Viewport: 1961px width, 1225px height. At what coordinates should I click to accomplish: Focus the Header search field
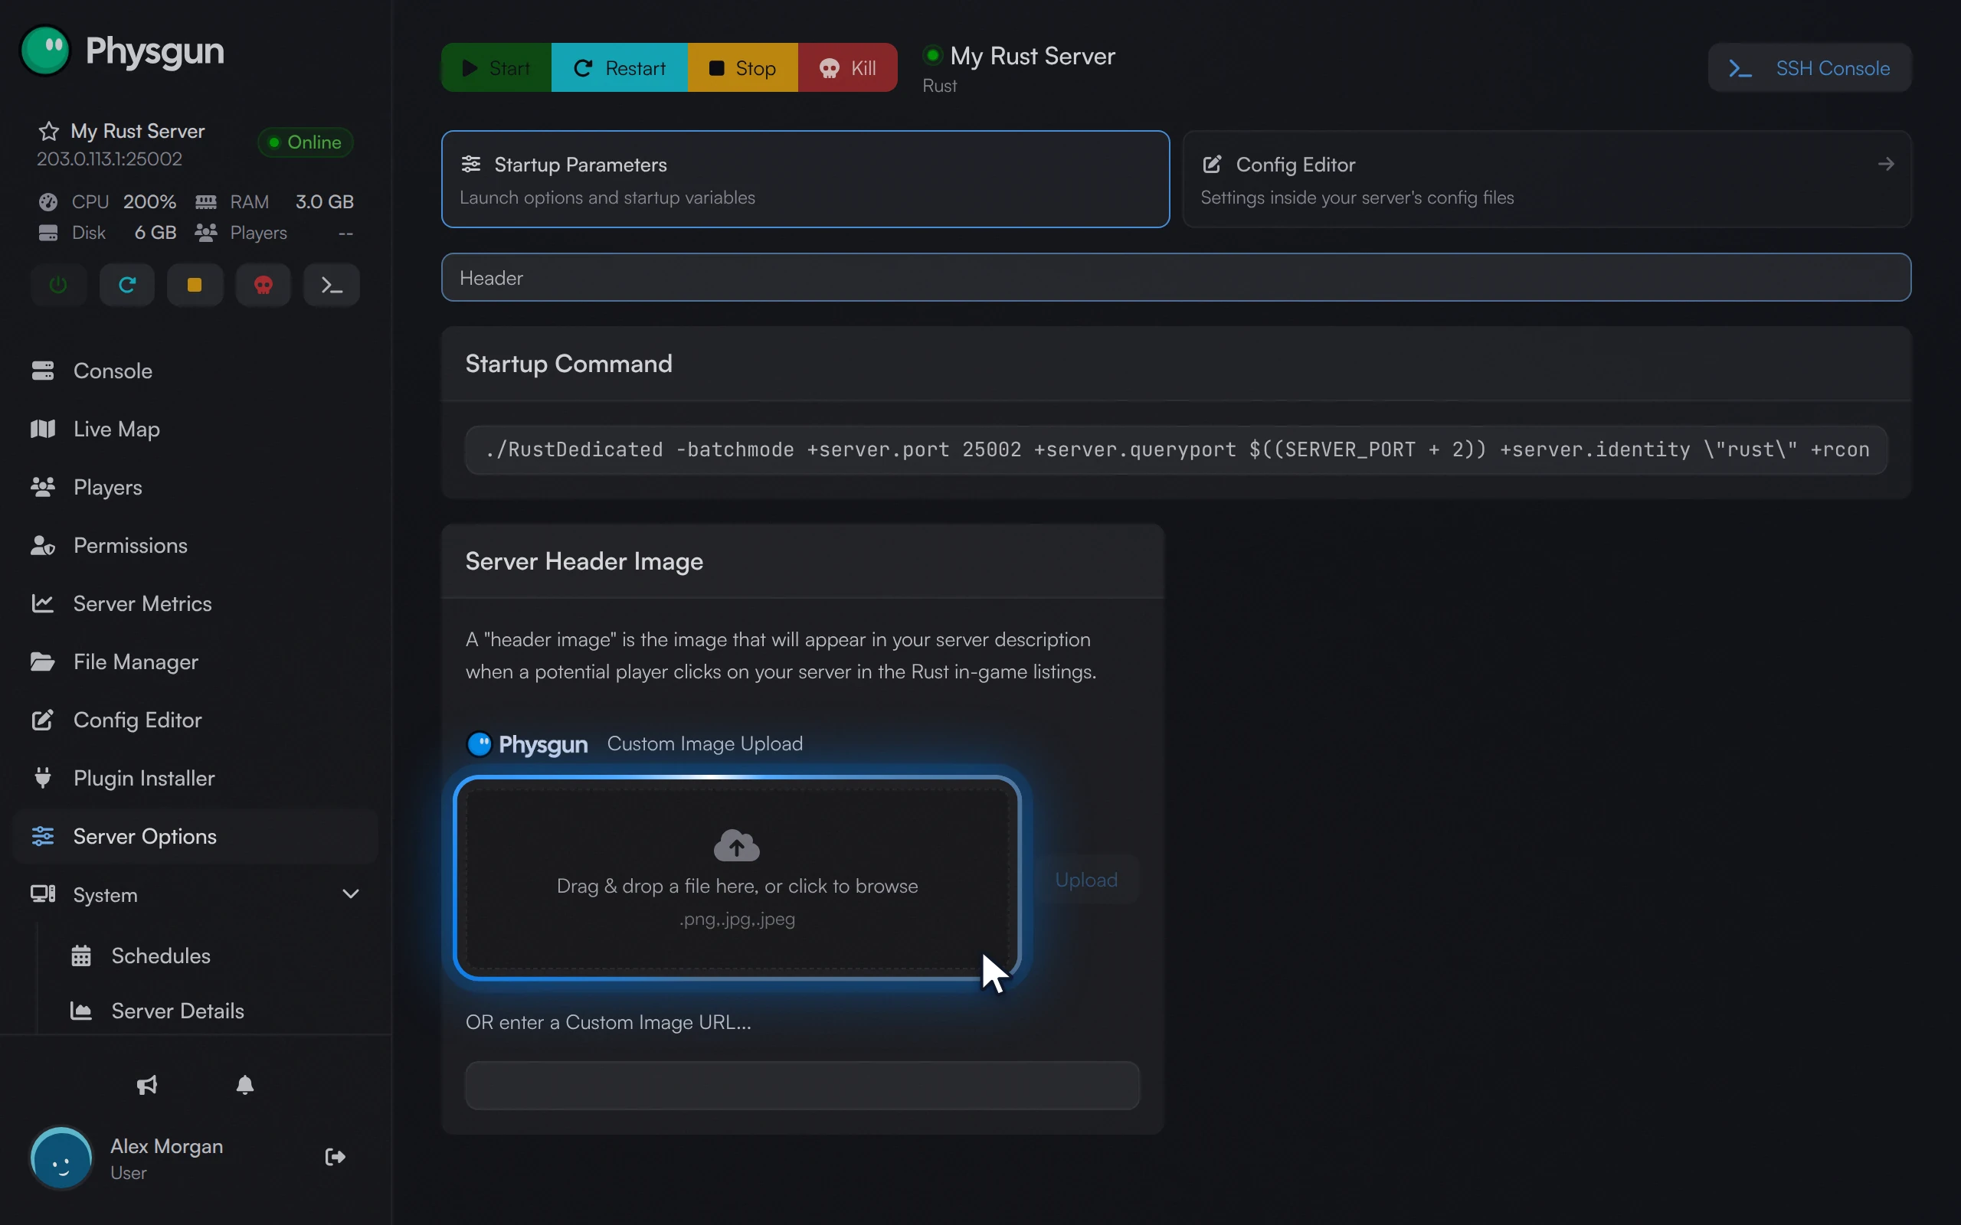(1176, 277)
